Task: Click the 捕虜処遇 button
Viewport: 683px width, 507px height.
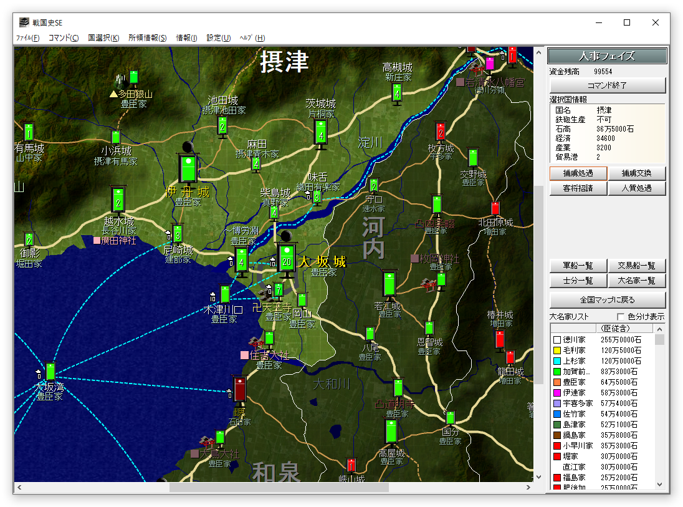Action: click(578, 173)
